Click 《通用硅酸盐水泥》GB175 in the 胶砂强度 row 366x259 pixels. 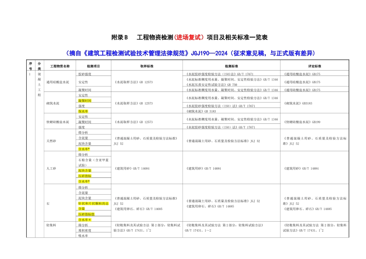302,74
